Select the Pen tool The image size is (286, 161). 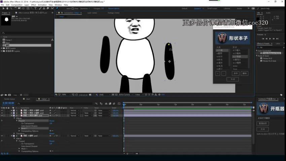pos(32,8)
